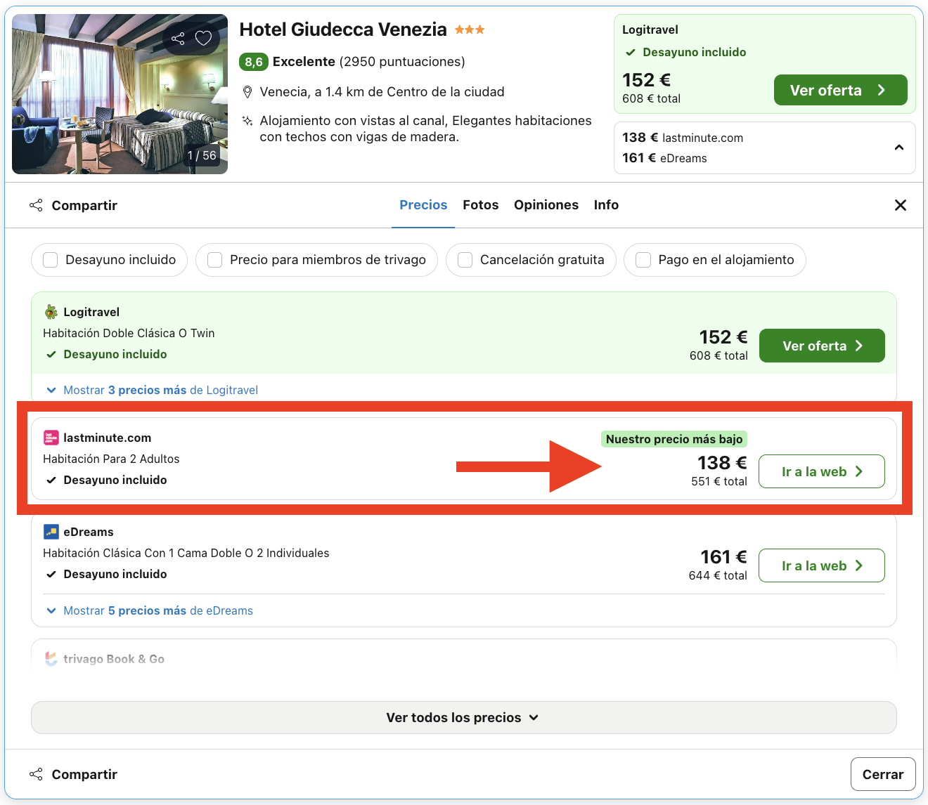Save hotel with heart icon on photo
The image size is (928, 805).
point(203,38)
